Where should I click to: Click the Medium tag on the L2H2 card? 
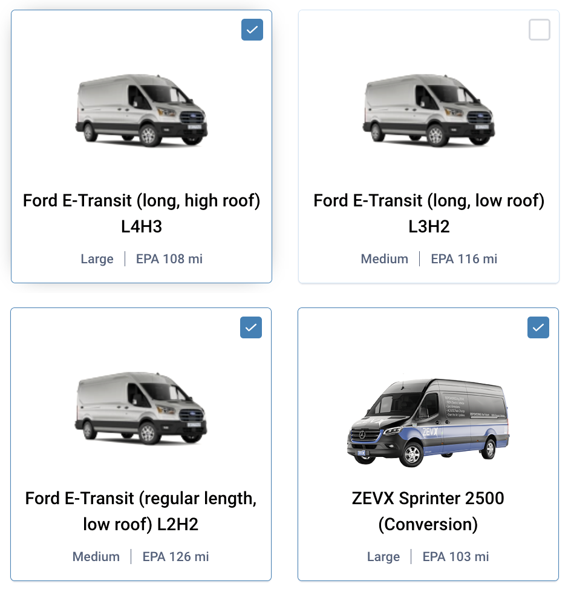click(x=96, y=556)
